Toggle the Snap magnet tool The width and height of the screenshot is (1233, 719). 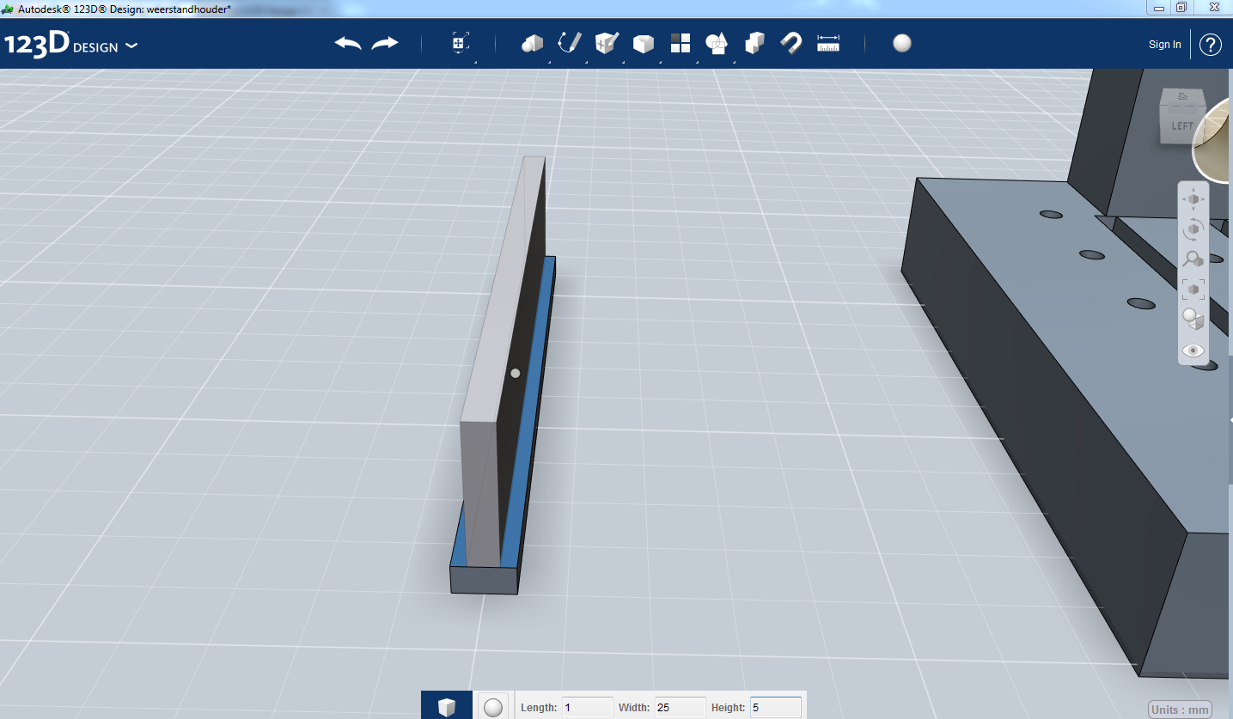[791, 43]
